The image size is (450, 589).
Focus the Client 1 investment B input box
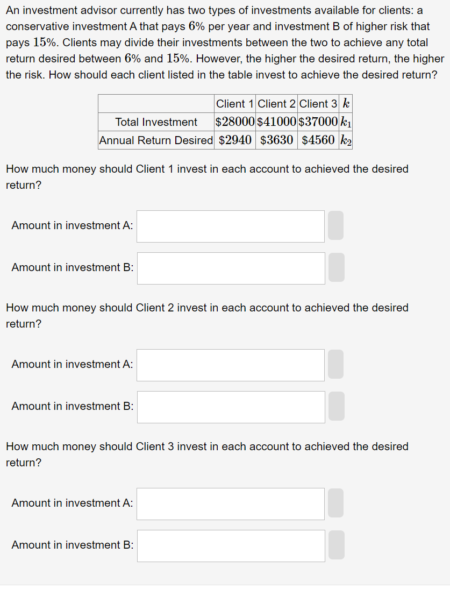tap(231, 268)
